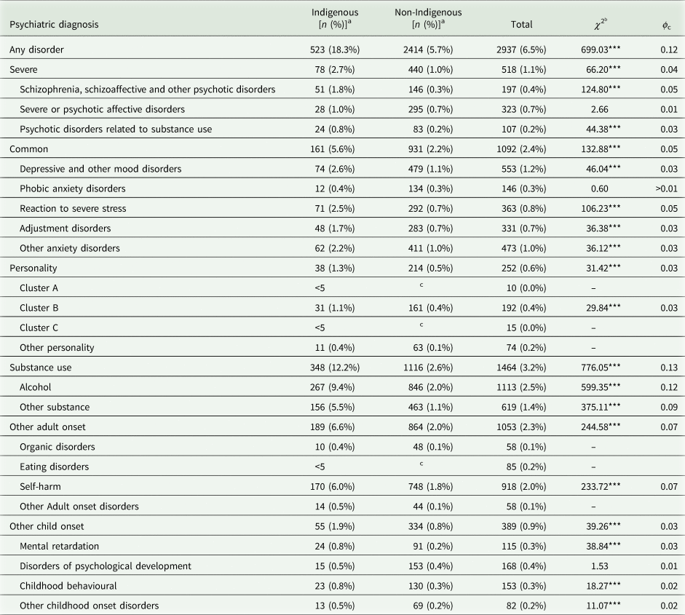Click the "Total" column header

click(521, 24)
